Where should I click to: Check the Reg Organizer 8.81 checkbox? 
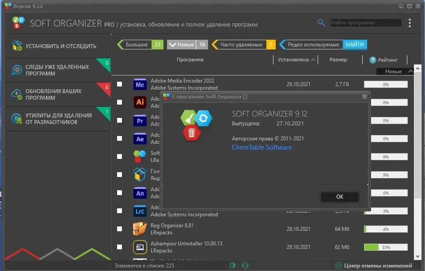(x=119, y=229)
